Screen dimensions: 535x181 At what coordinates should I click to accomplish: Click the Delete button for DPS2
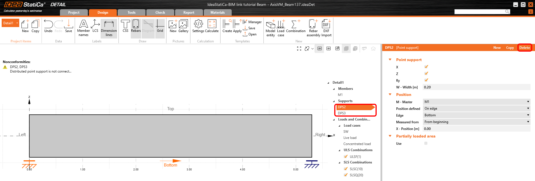tap(524, 48)
